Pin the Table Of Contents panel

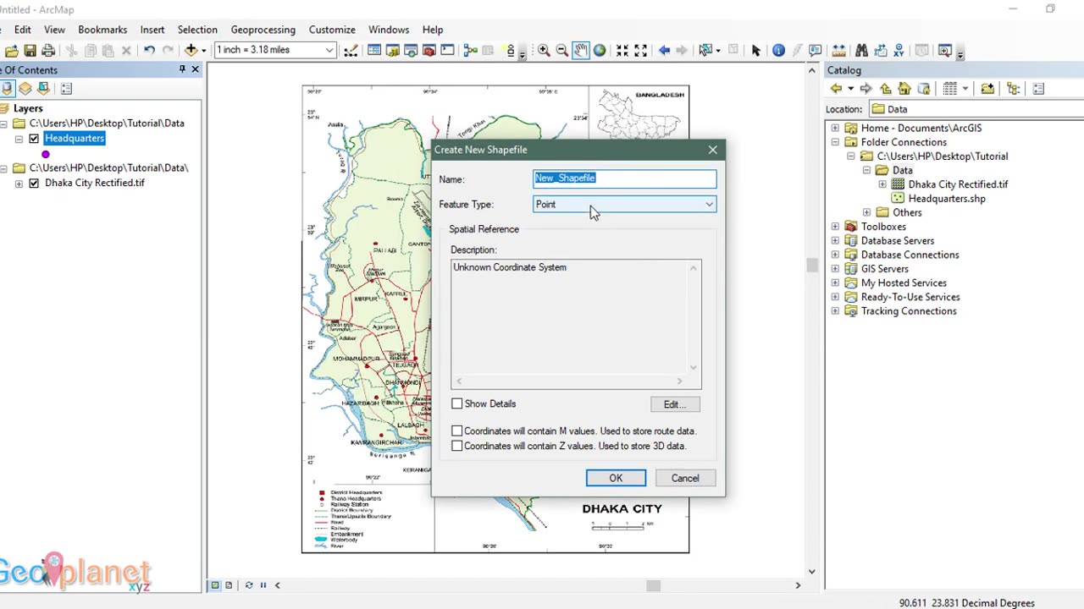pos(182,69)
